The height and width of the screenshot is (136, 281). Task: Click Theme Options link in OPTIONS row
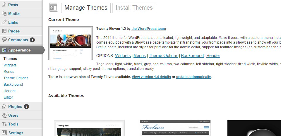(x=163, y=56)
